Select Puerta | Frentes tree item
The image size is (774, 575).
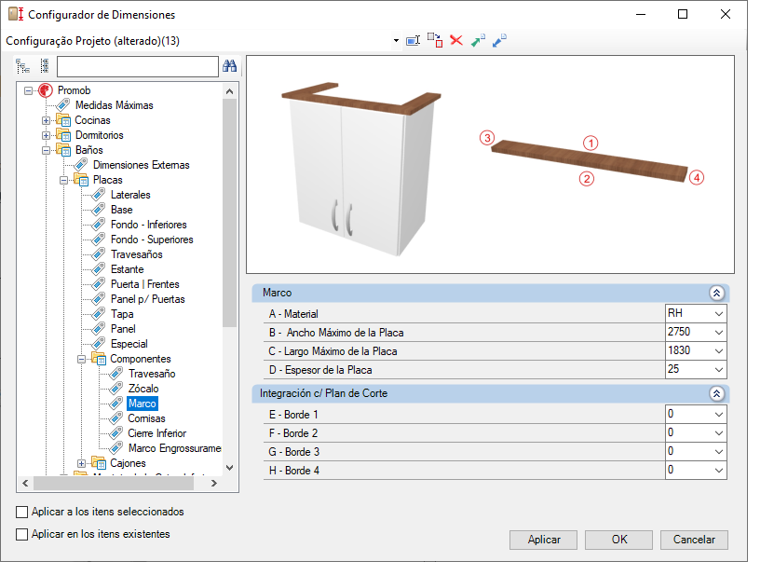click(144, 284)
